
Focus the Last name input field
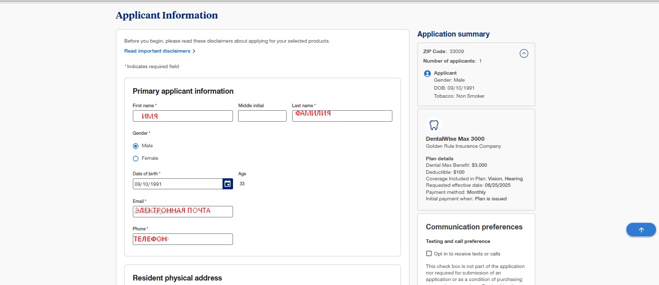click(342, 116)
